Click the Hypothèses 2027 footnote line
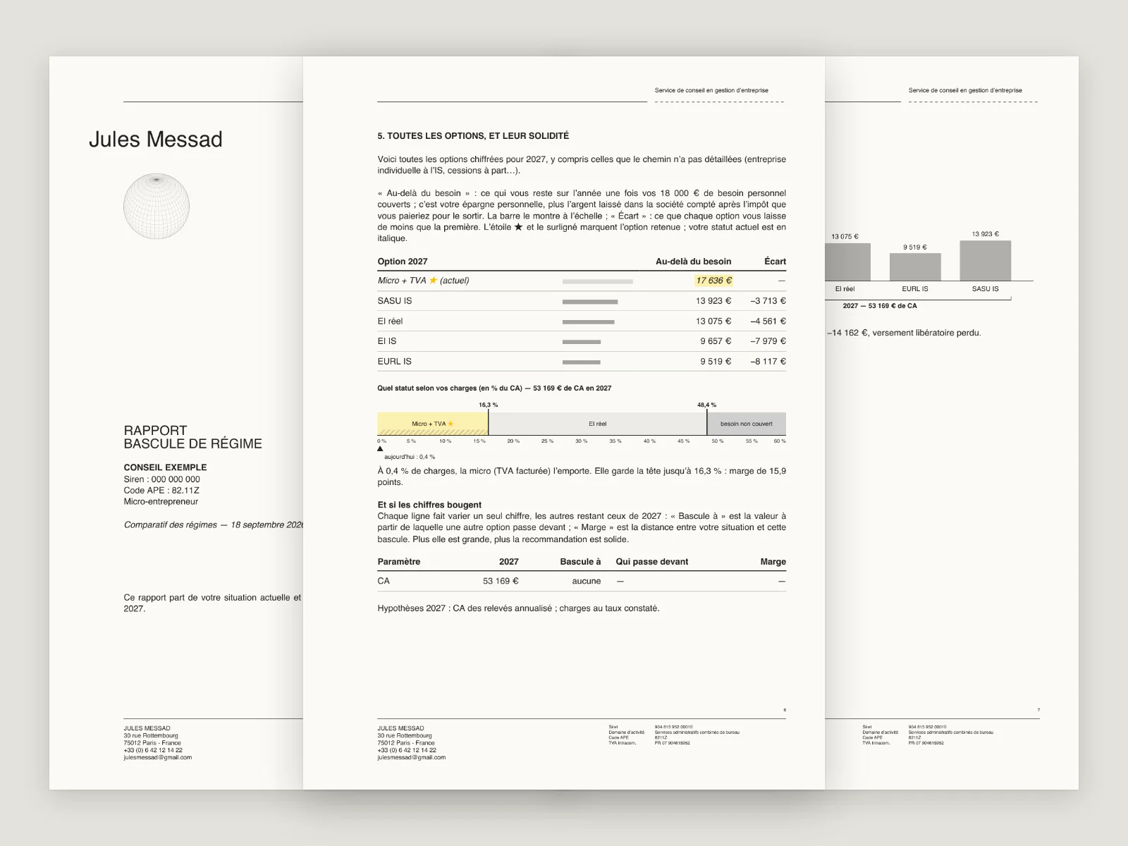Viewport: 1128px width, 846px height. pos(518,608)
